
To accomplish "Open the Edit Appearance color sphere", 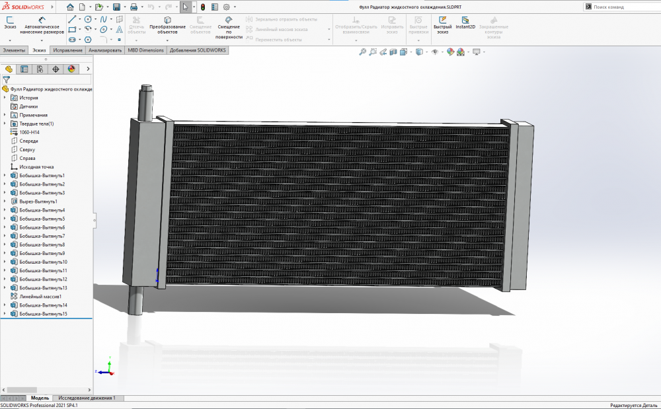I will (451, 52).
